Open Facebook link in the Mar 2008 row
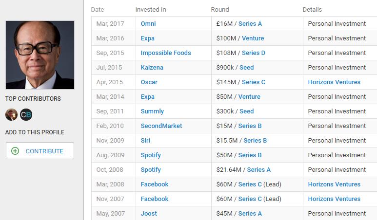 coord(154,184)
